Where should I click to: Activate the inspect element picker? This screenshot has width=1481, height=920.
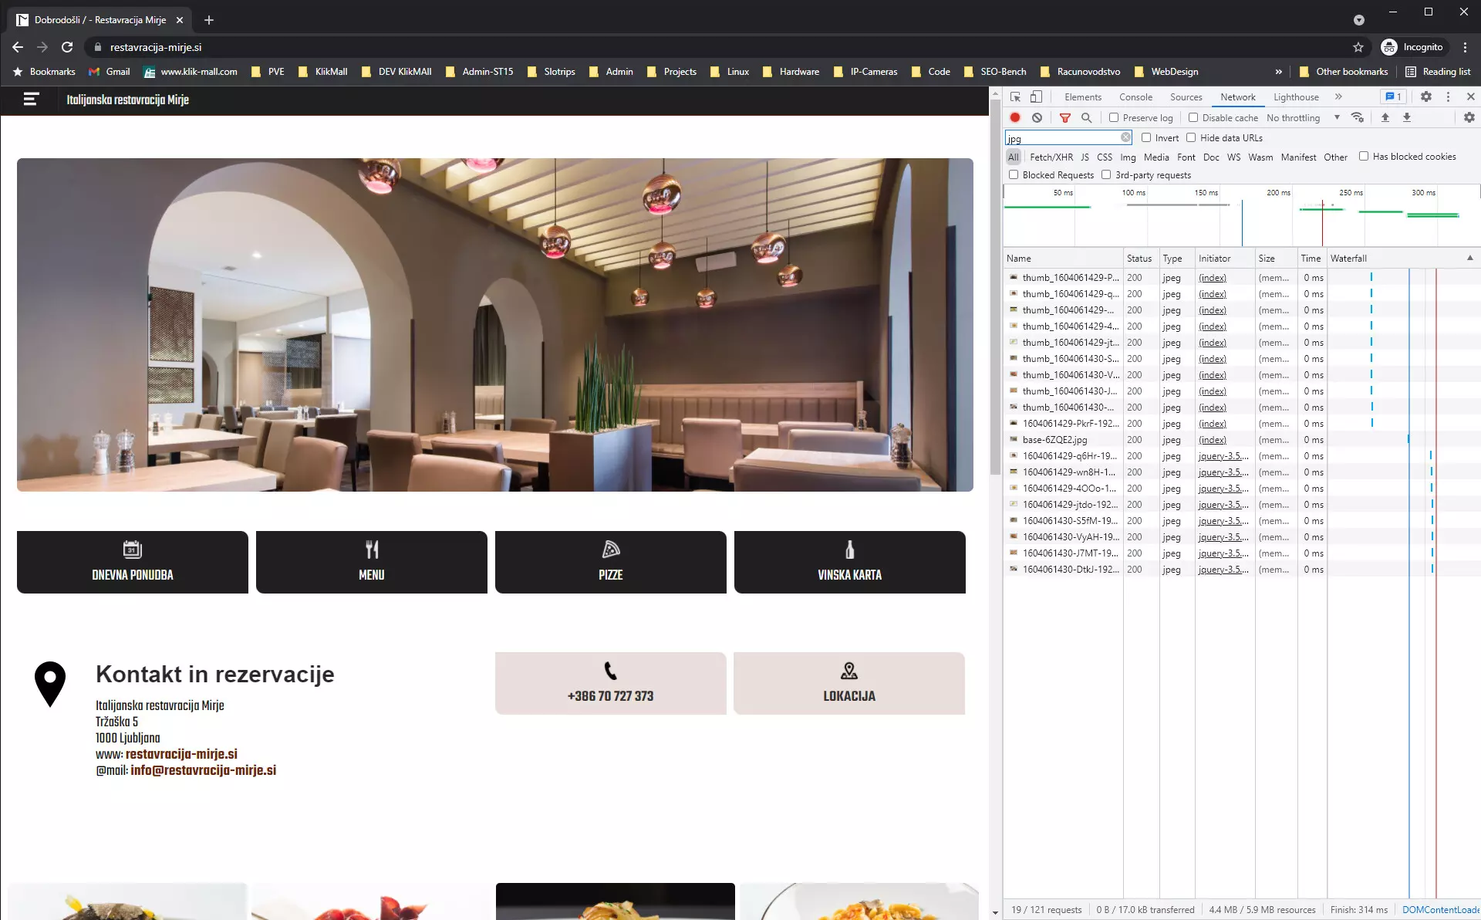(x=1015, y=97)
